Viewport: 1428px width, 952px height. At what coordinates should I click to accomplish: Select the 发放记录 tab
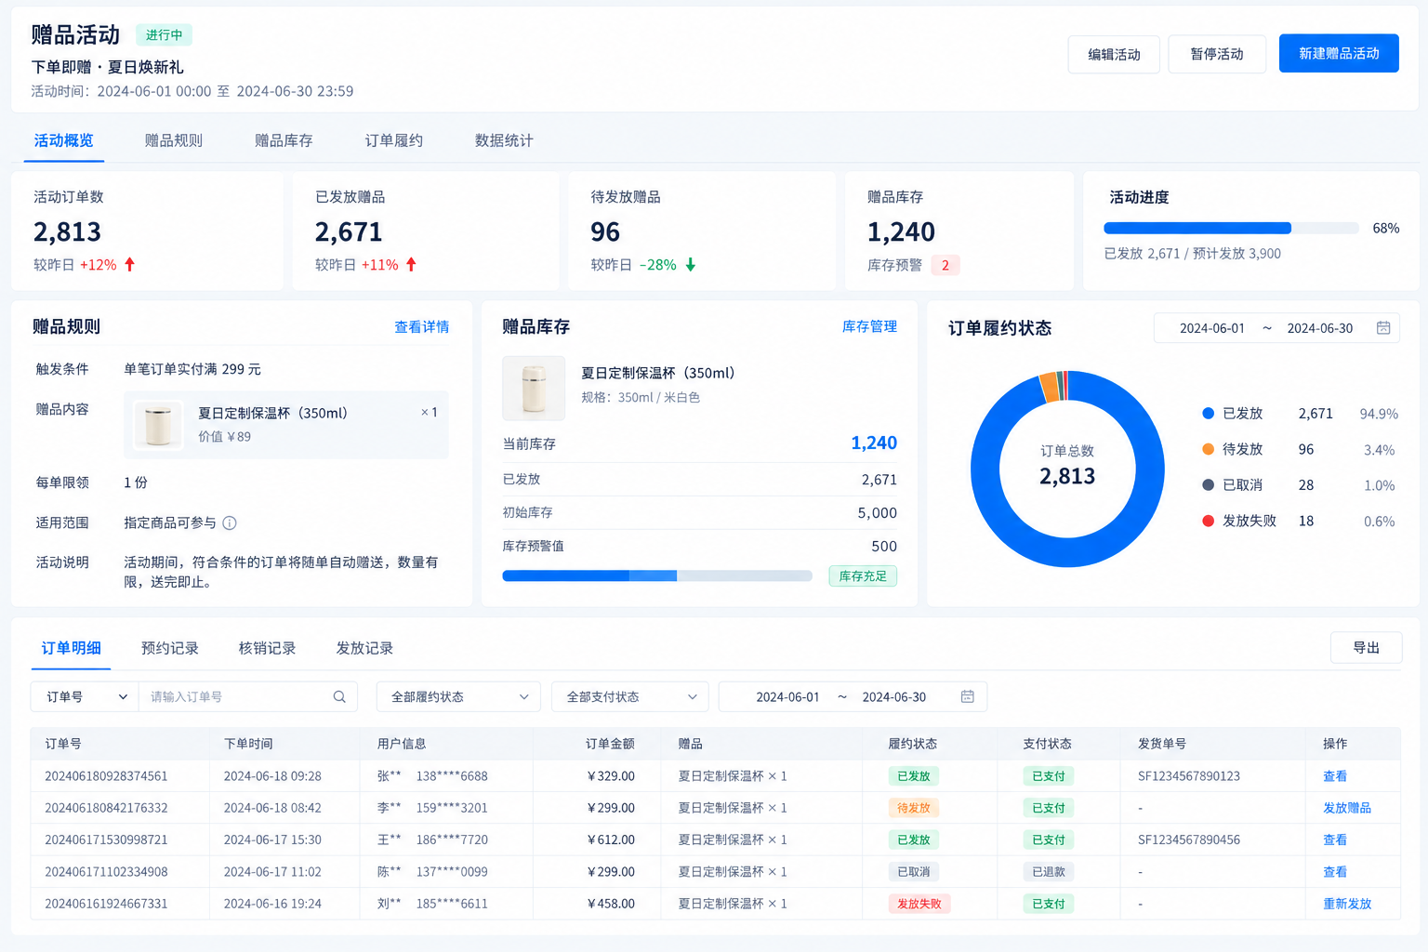point(364,648)
